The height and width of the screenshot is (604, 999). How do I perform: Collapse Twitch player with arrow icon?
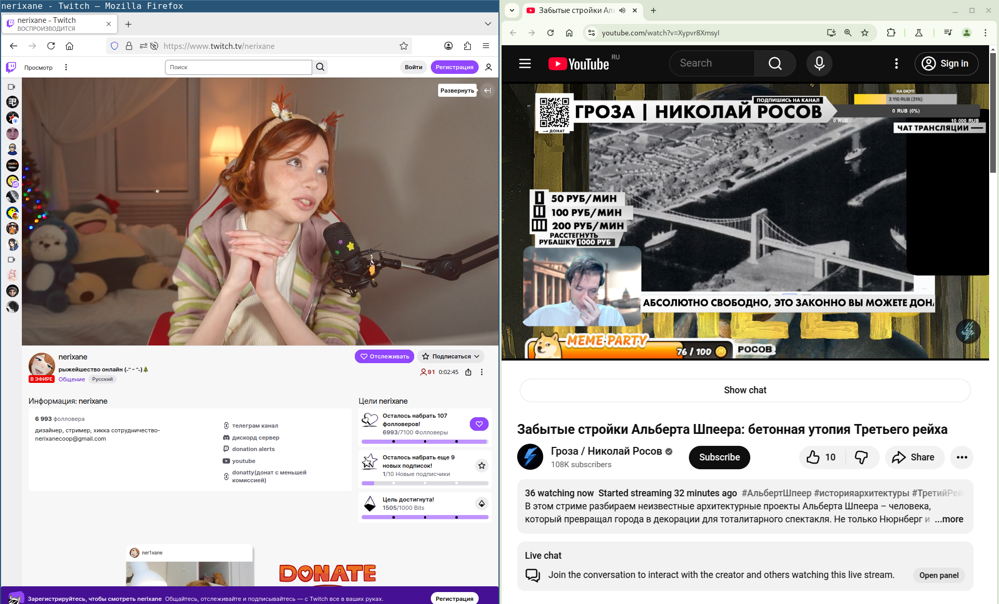[488, 91]
